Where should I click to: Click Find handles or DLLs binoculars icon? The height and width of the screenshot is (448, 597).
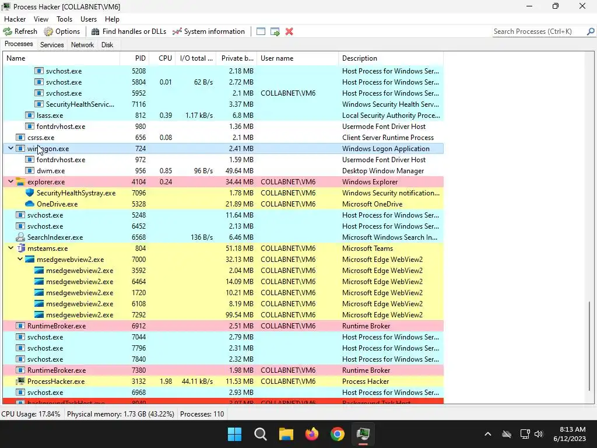[x=95, y=32]
